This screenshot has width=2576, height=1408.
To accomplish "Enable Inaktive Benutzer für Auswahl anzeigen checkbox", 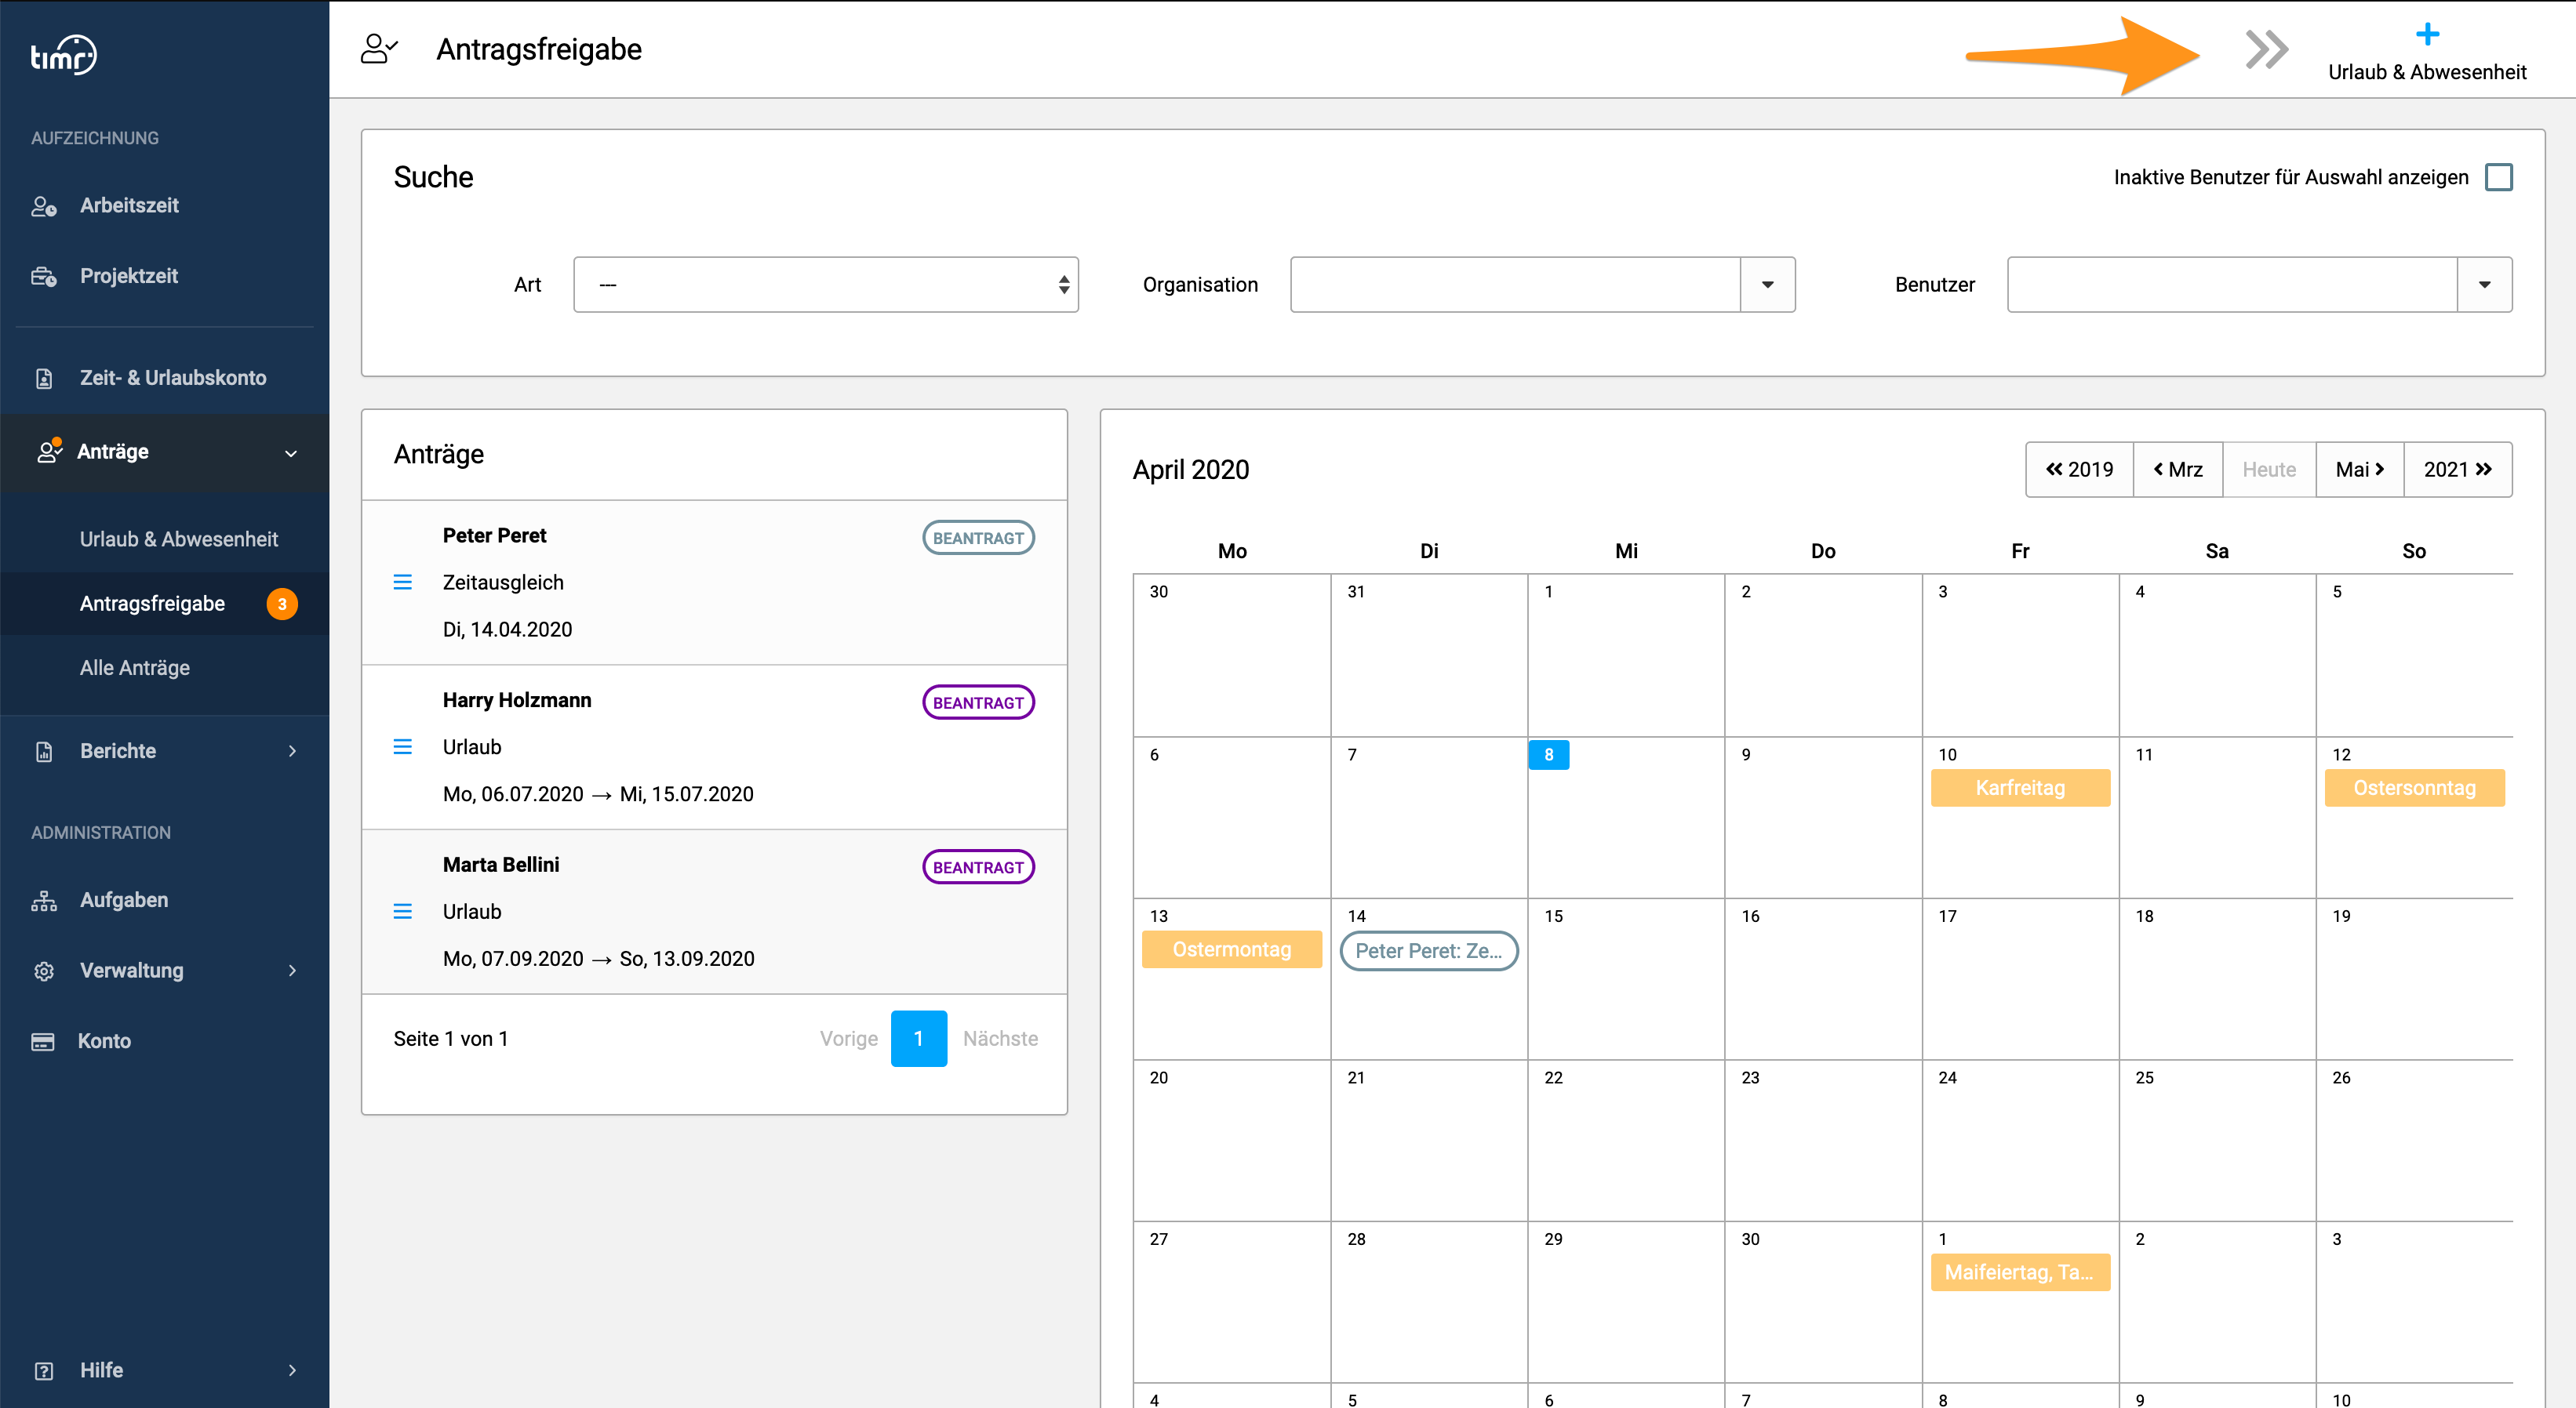I will coord(2499,177).
